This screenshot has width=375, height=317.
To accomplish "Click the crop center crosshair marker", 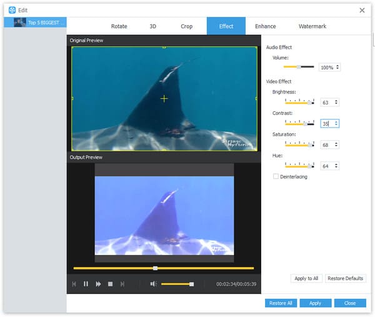I will click(164, 99).
